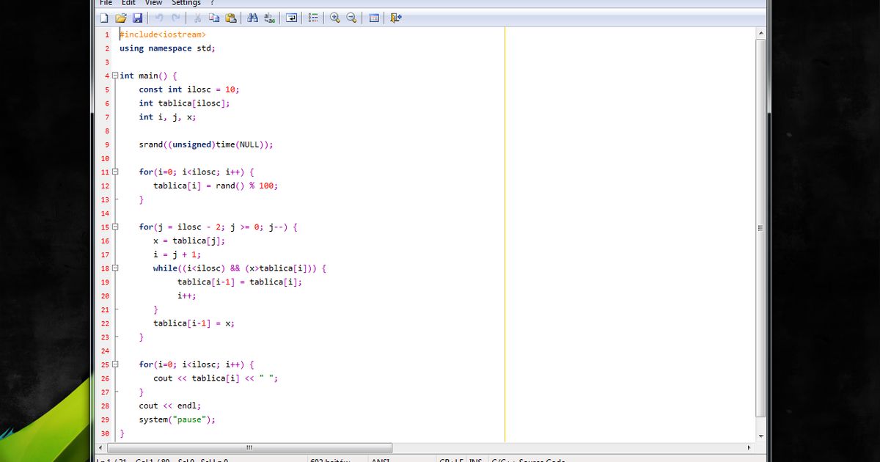
Task: Open the Find dialog via binoculars icon
Action: click(x=252, y=18)
